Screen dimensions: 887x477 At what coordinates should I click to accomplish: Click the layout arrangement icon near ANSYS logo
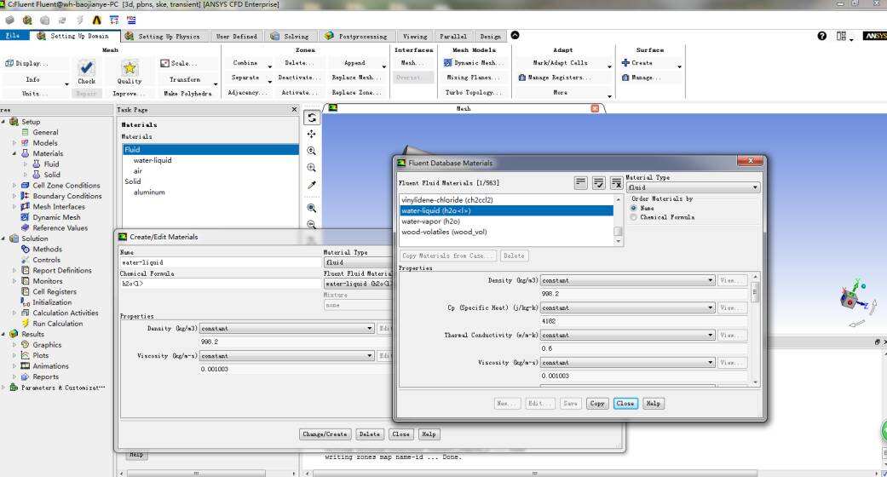(842, 36)
